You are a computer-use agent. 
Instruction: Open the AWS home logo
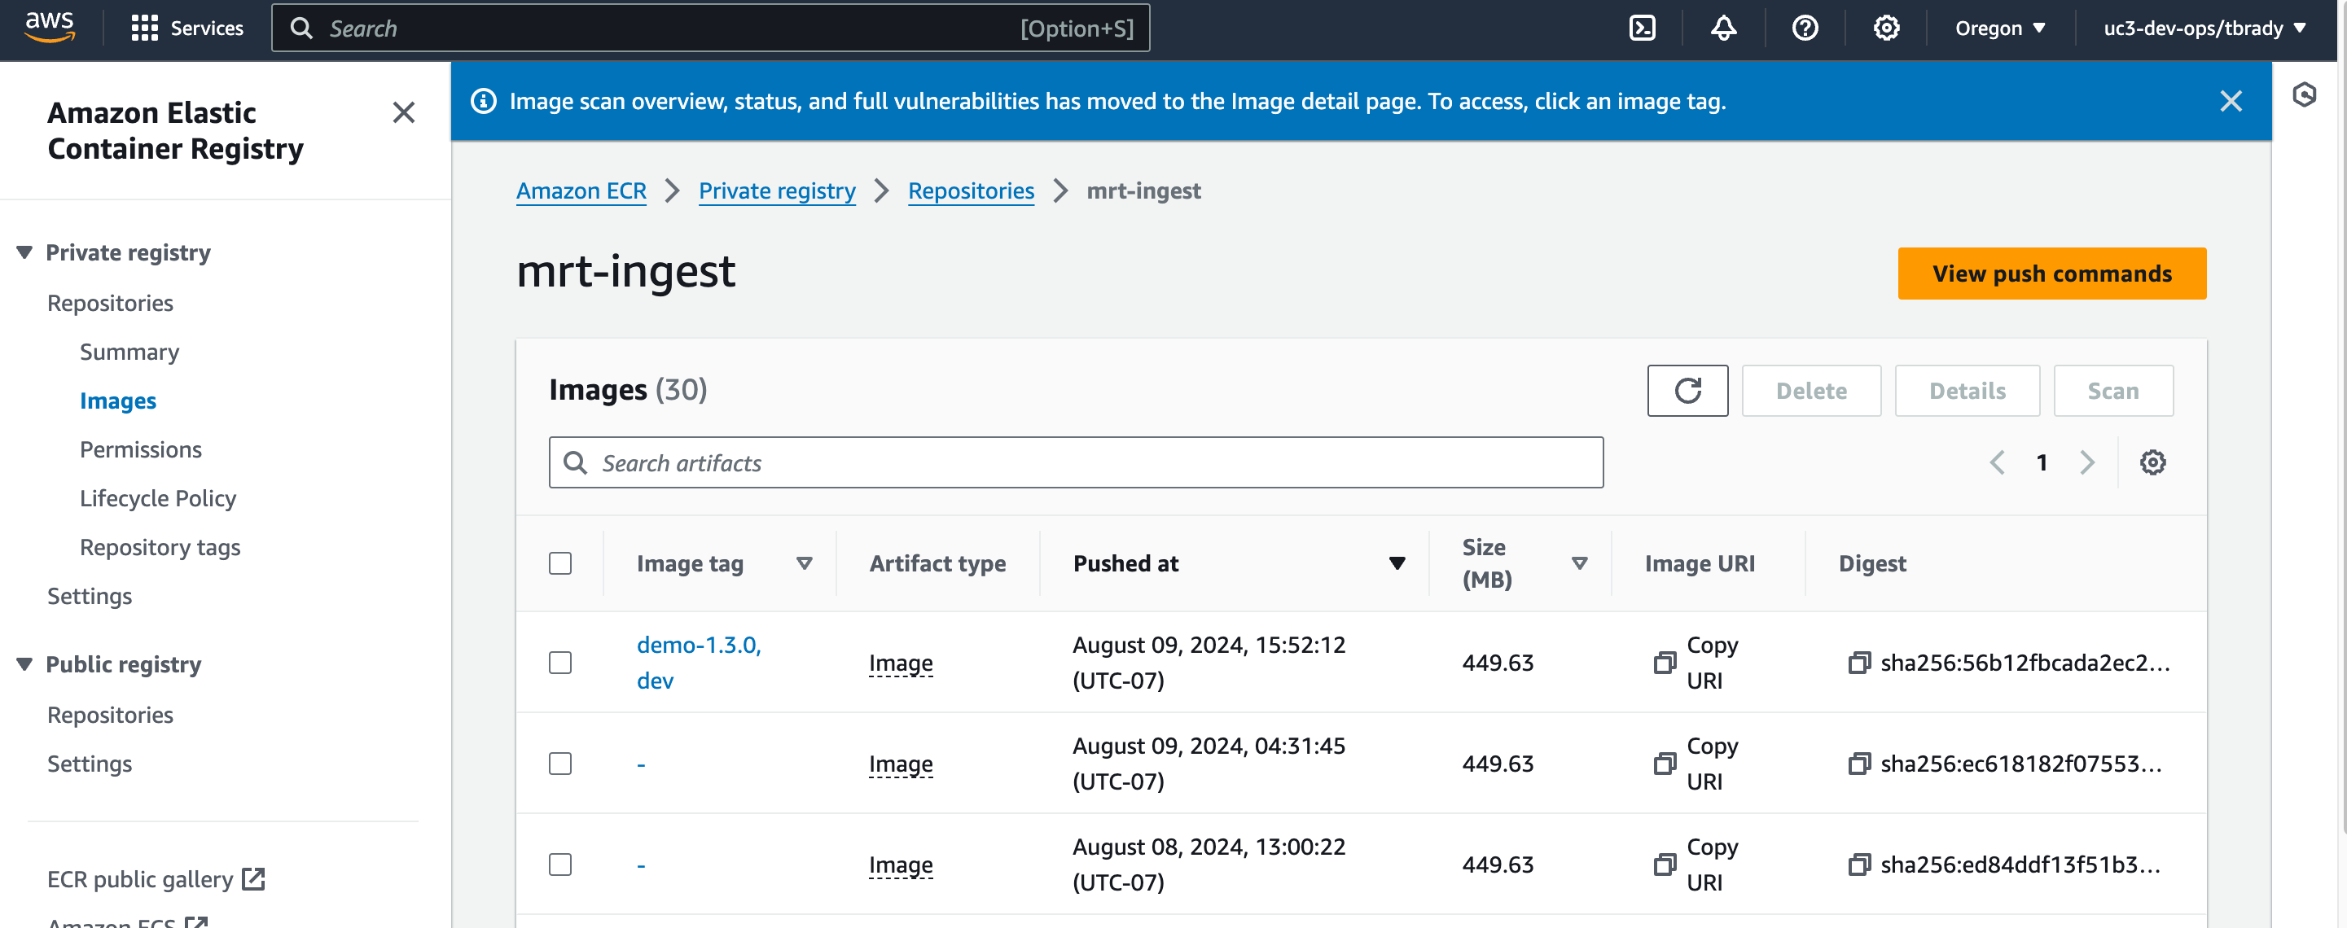point(49,28)
